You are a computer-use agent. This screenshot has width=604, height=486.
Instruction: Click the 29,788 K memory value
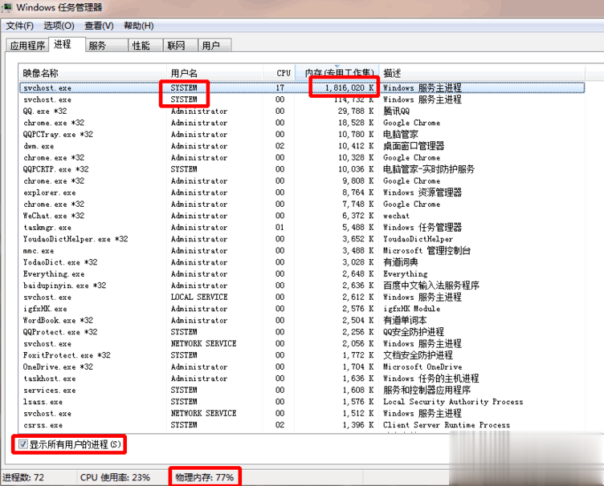(356, 111)
